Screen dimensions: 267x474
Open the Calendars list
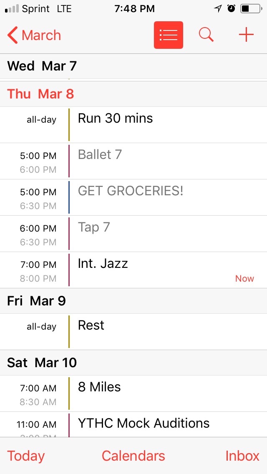[x=133, y=456]
